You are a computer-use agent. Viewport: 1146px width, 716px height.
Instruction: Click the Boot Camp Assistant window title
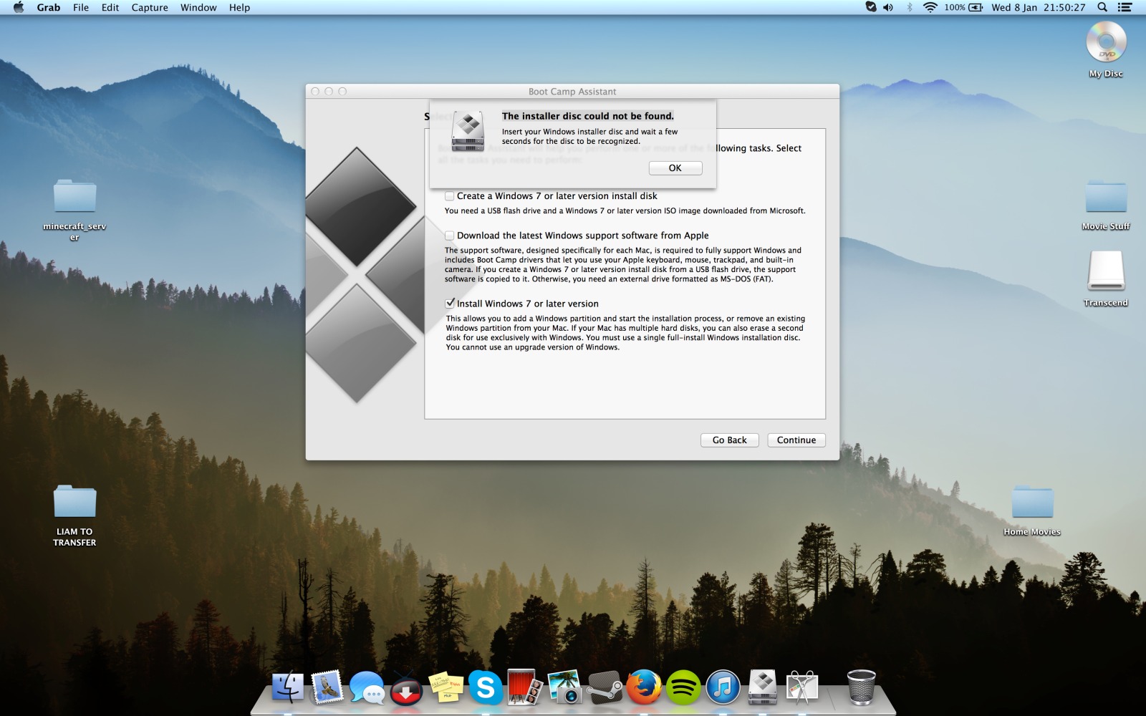(572, 92)
